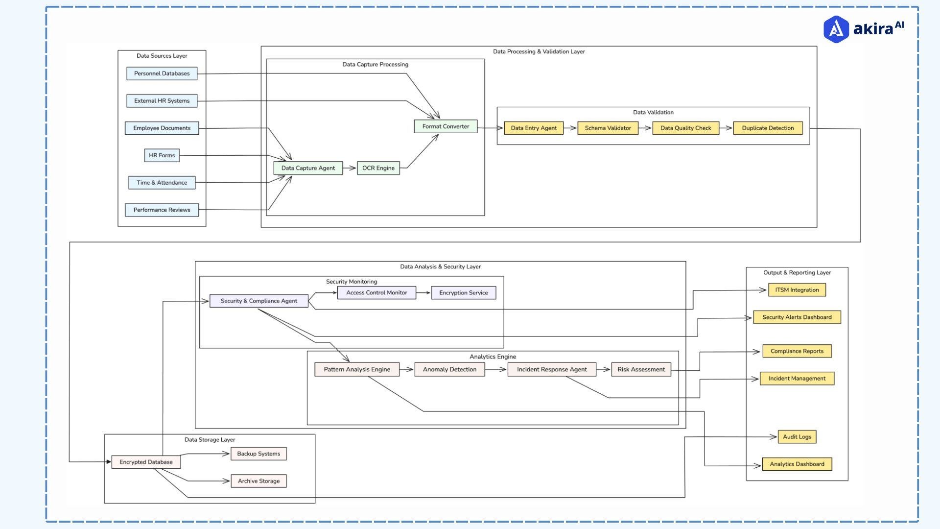Click the OCR Engine box
940x529 pixels.
378,168
